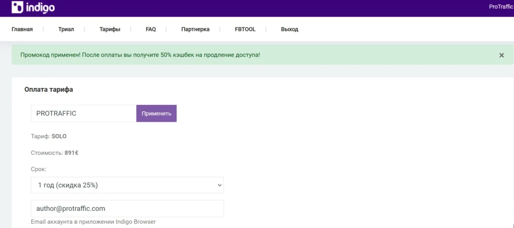This screenshot has width=514, height=228.
Task: Dismiss the green promo code alert
Action: (501, 55)
